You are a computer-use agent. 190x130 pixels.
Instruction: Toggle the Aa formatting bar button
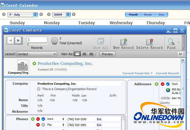tap(180, 54)
